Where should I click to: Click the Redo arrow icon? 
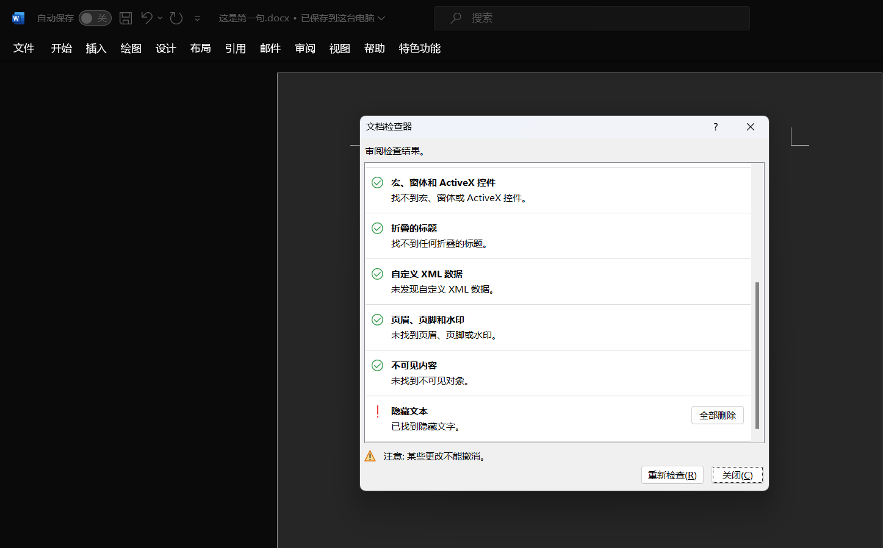pos(176,18)
